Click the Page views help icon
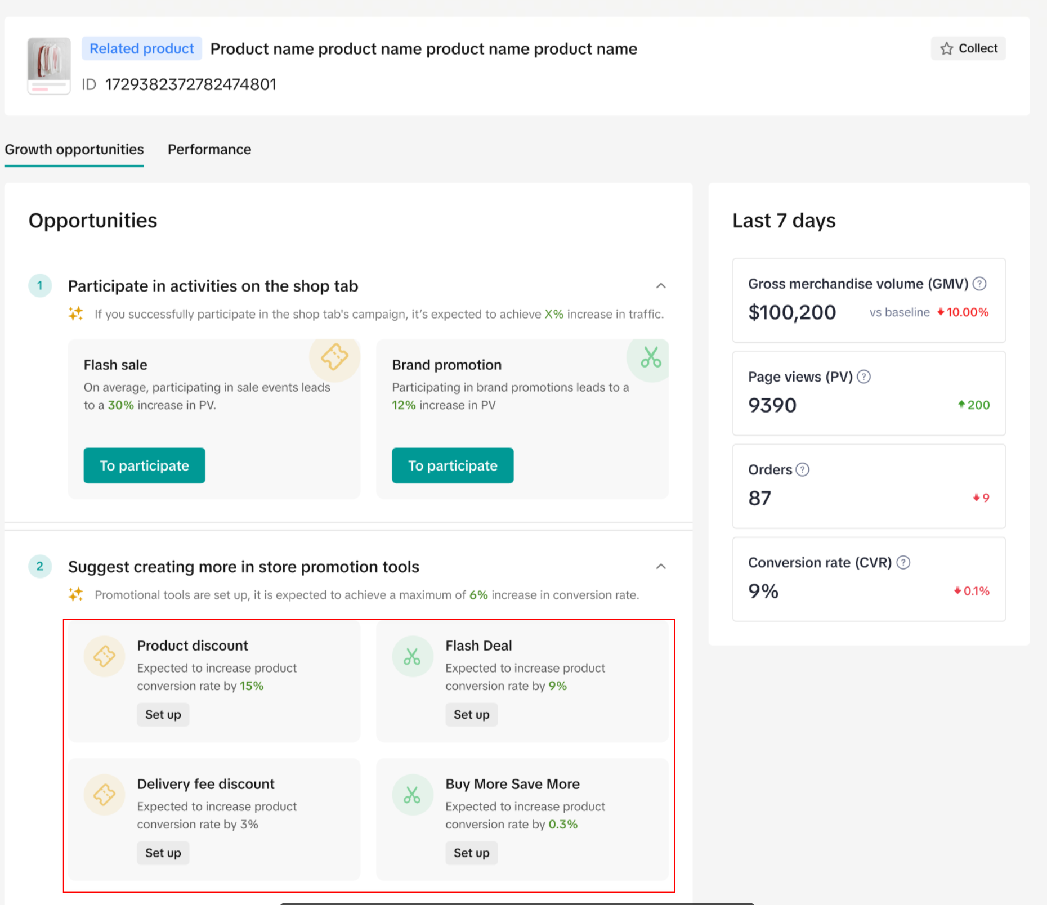The height and width of the screenshot is (905, 1047). [863, 377]
